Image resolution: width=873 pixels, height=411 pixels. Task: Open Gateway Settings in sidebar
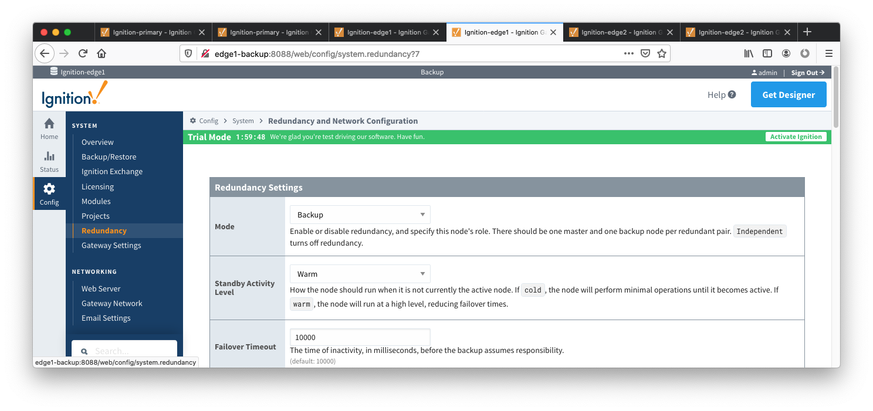click(111, 245)
